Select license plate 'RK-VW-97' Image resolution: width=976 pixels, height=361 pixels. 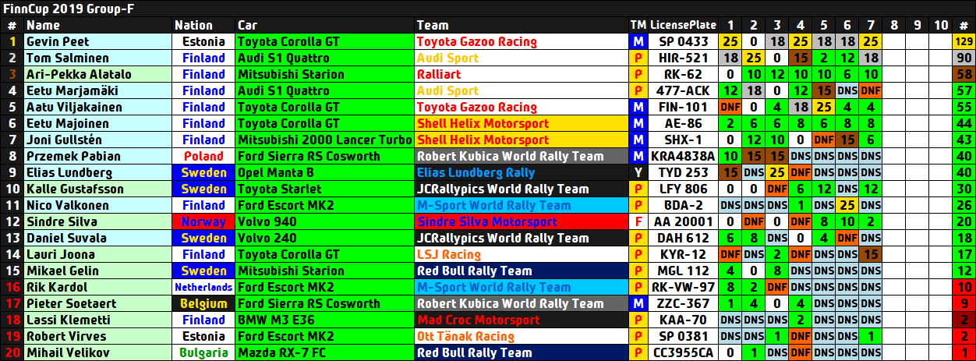(x=683, y=287)
